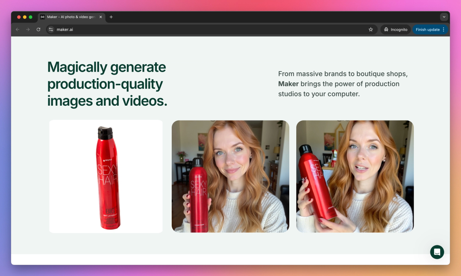461x276 pixels.
Task: Click the yellow minimize window button
Action: 25,17
